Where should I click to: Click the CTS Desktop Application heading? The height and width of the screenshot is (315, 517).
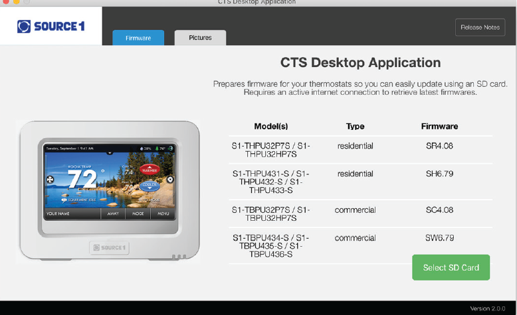(x=360, y=62)
